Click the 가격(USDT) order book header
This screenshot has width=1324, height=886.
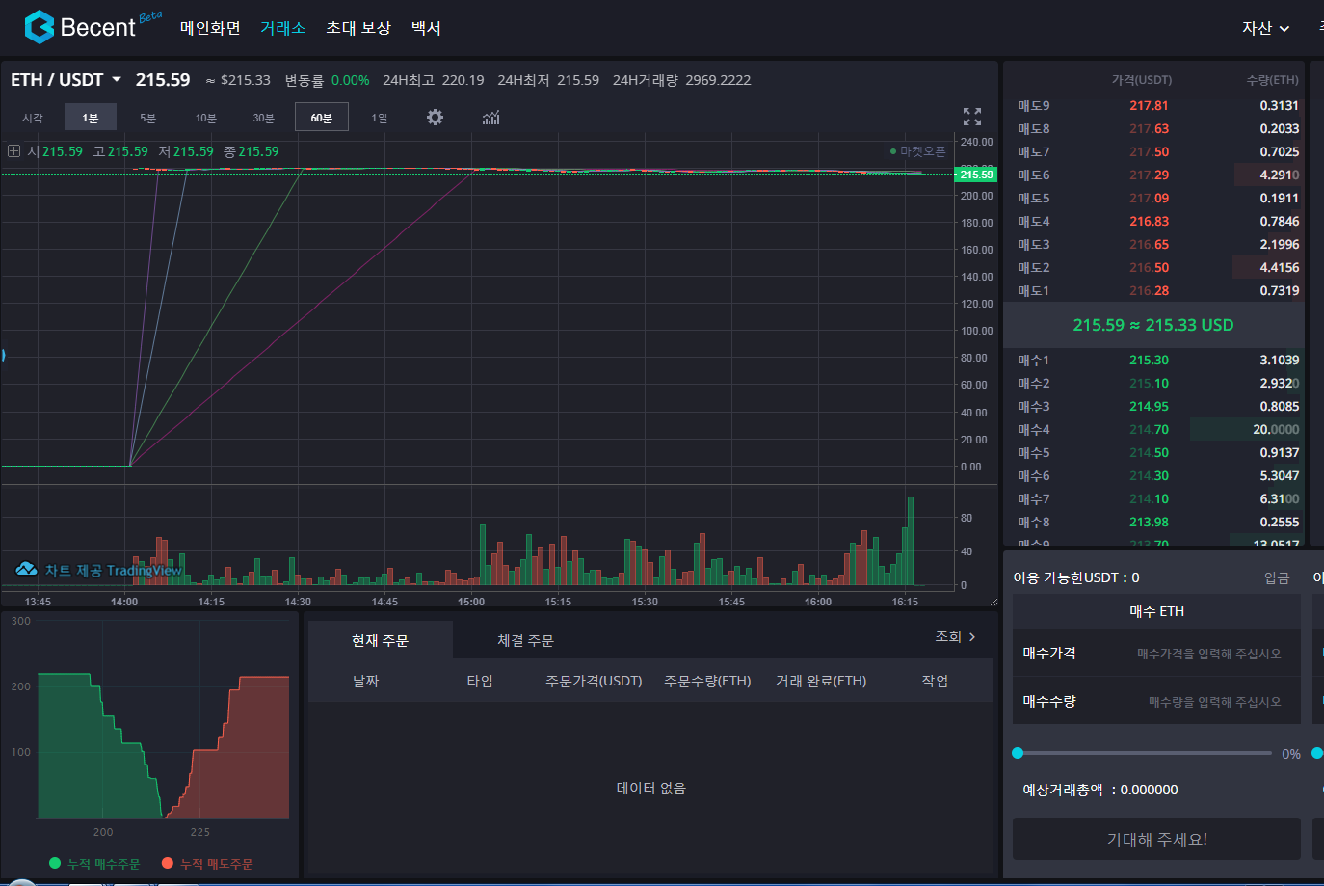pyautogui.click(x=1142, y=80)
